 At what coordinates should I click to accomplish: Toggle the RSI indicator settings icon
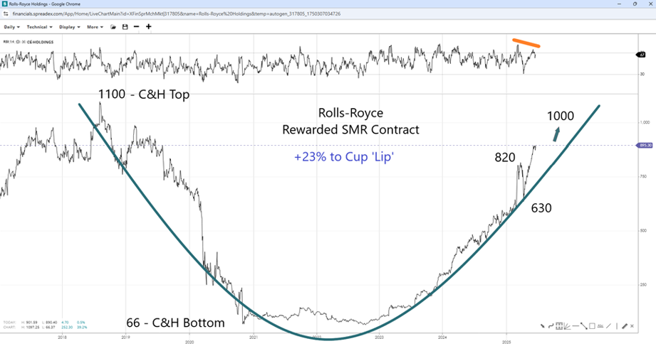pos(18,42)
